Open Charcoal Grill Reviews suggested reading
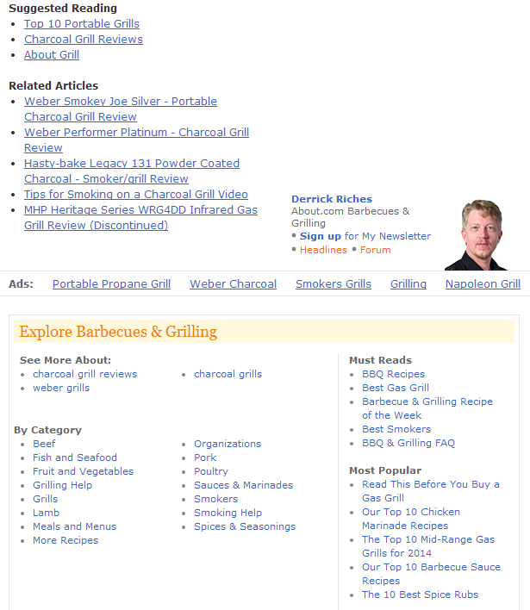The image size is (530, 610). (x=83, y=40)
